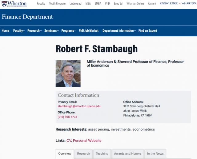Expand the Faculty dropdown in blue navbar
Image resolution: width=197 pixels, height=159 pixels.
click(x=19, y=31)
